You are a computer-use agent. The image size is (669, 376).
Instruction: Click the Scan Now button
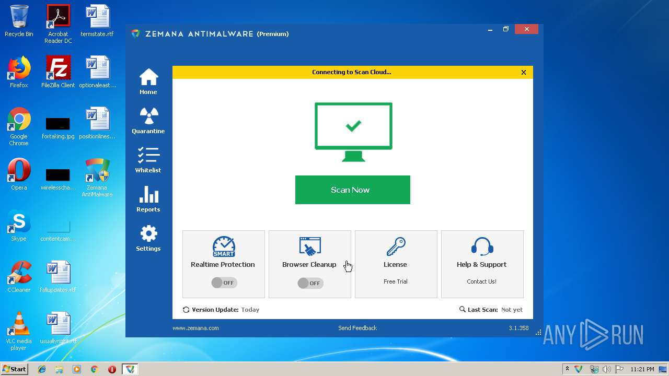pyautogui.click(x=353, y=190)
